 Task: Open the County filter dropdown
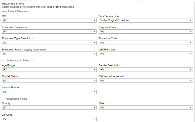(49, 108)
